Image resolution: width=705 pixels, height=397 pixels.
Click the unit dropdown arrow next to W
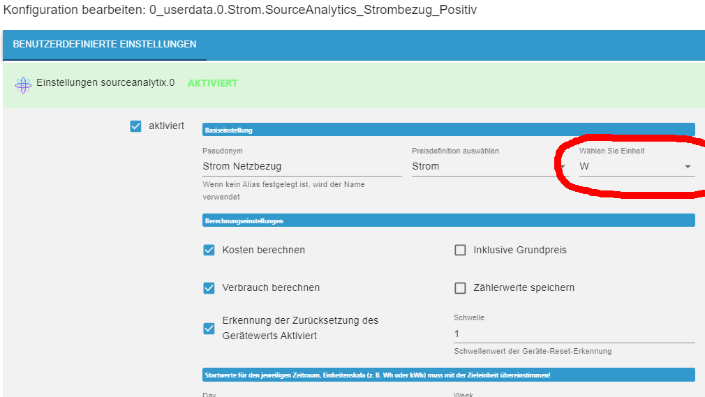pyautogui.click(x=688, y=167)
